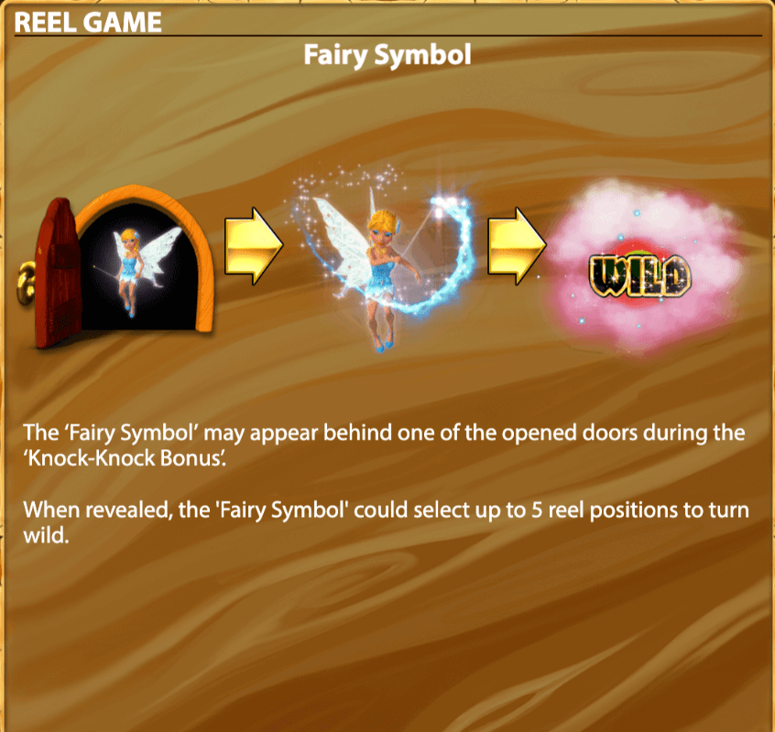The width and height of the screenshot is (775, 732).
Task: Select the first yellow arrow after the door
Action: pyautogui.click(x=254, y=246)
